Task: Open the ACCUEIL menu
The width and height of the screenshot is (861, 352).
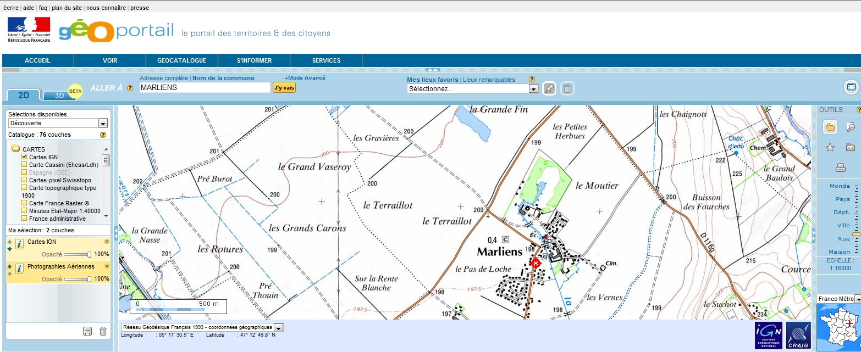Action: coord(38,60)
